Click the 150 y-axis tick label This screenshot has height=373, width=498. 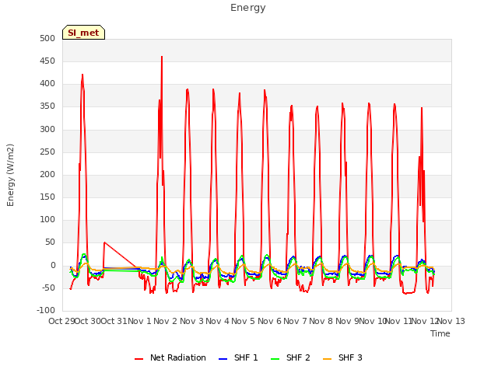[47, 197]
